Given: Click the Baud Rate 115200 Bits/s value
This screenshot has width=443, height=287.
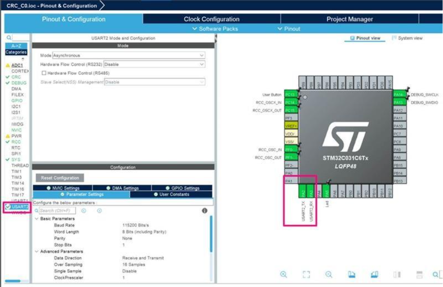Looking at the screenshot, I should pyautogui.click(x=136, y=225).
